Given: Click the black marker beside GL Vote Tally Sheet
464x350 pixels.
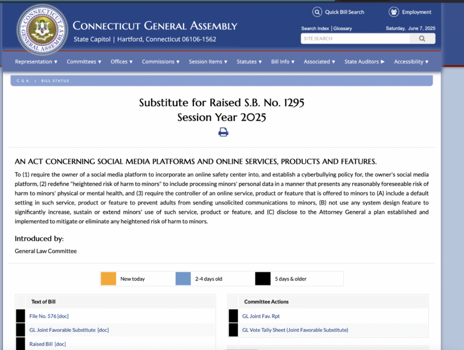Looking at the screenshot, I should (233, 330).
